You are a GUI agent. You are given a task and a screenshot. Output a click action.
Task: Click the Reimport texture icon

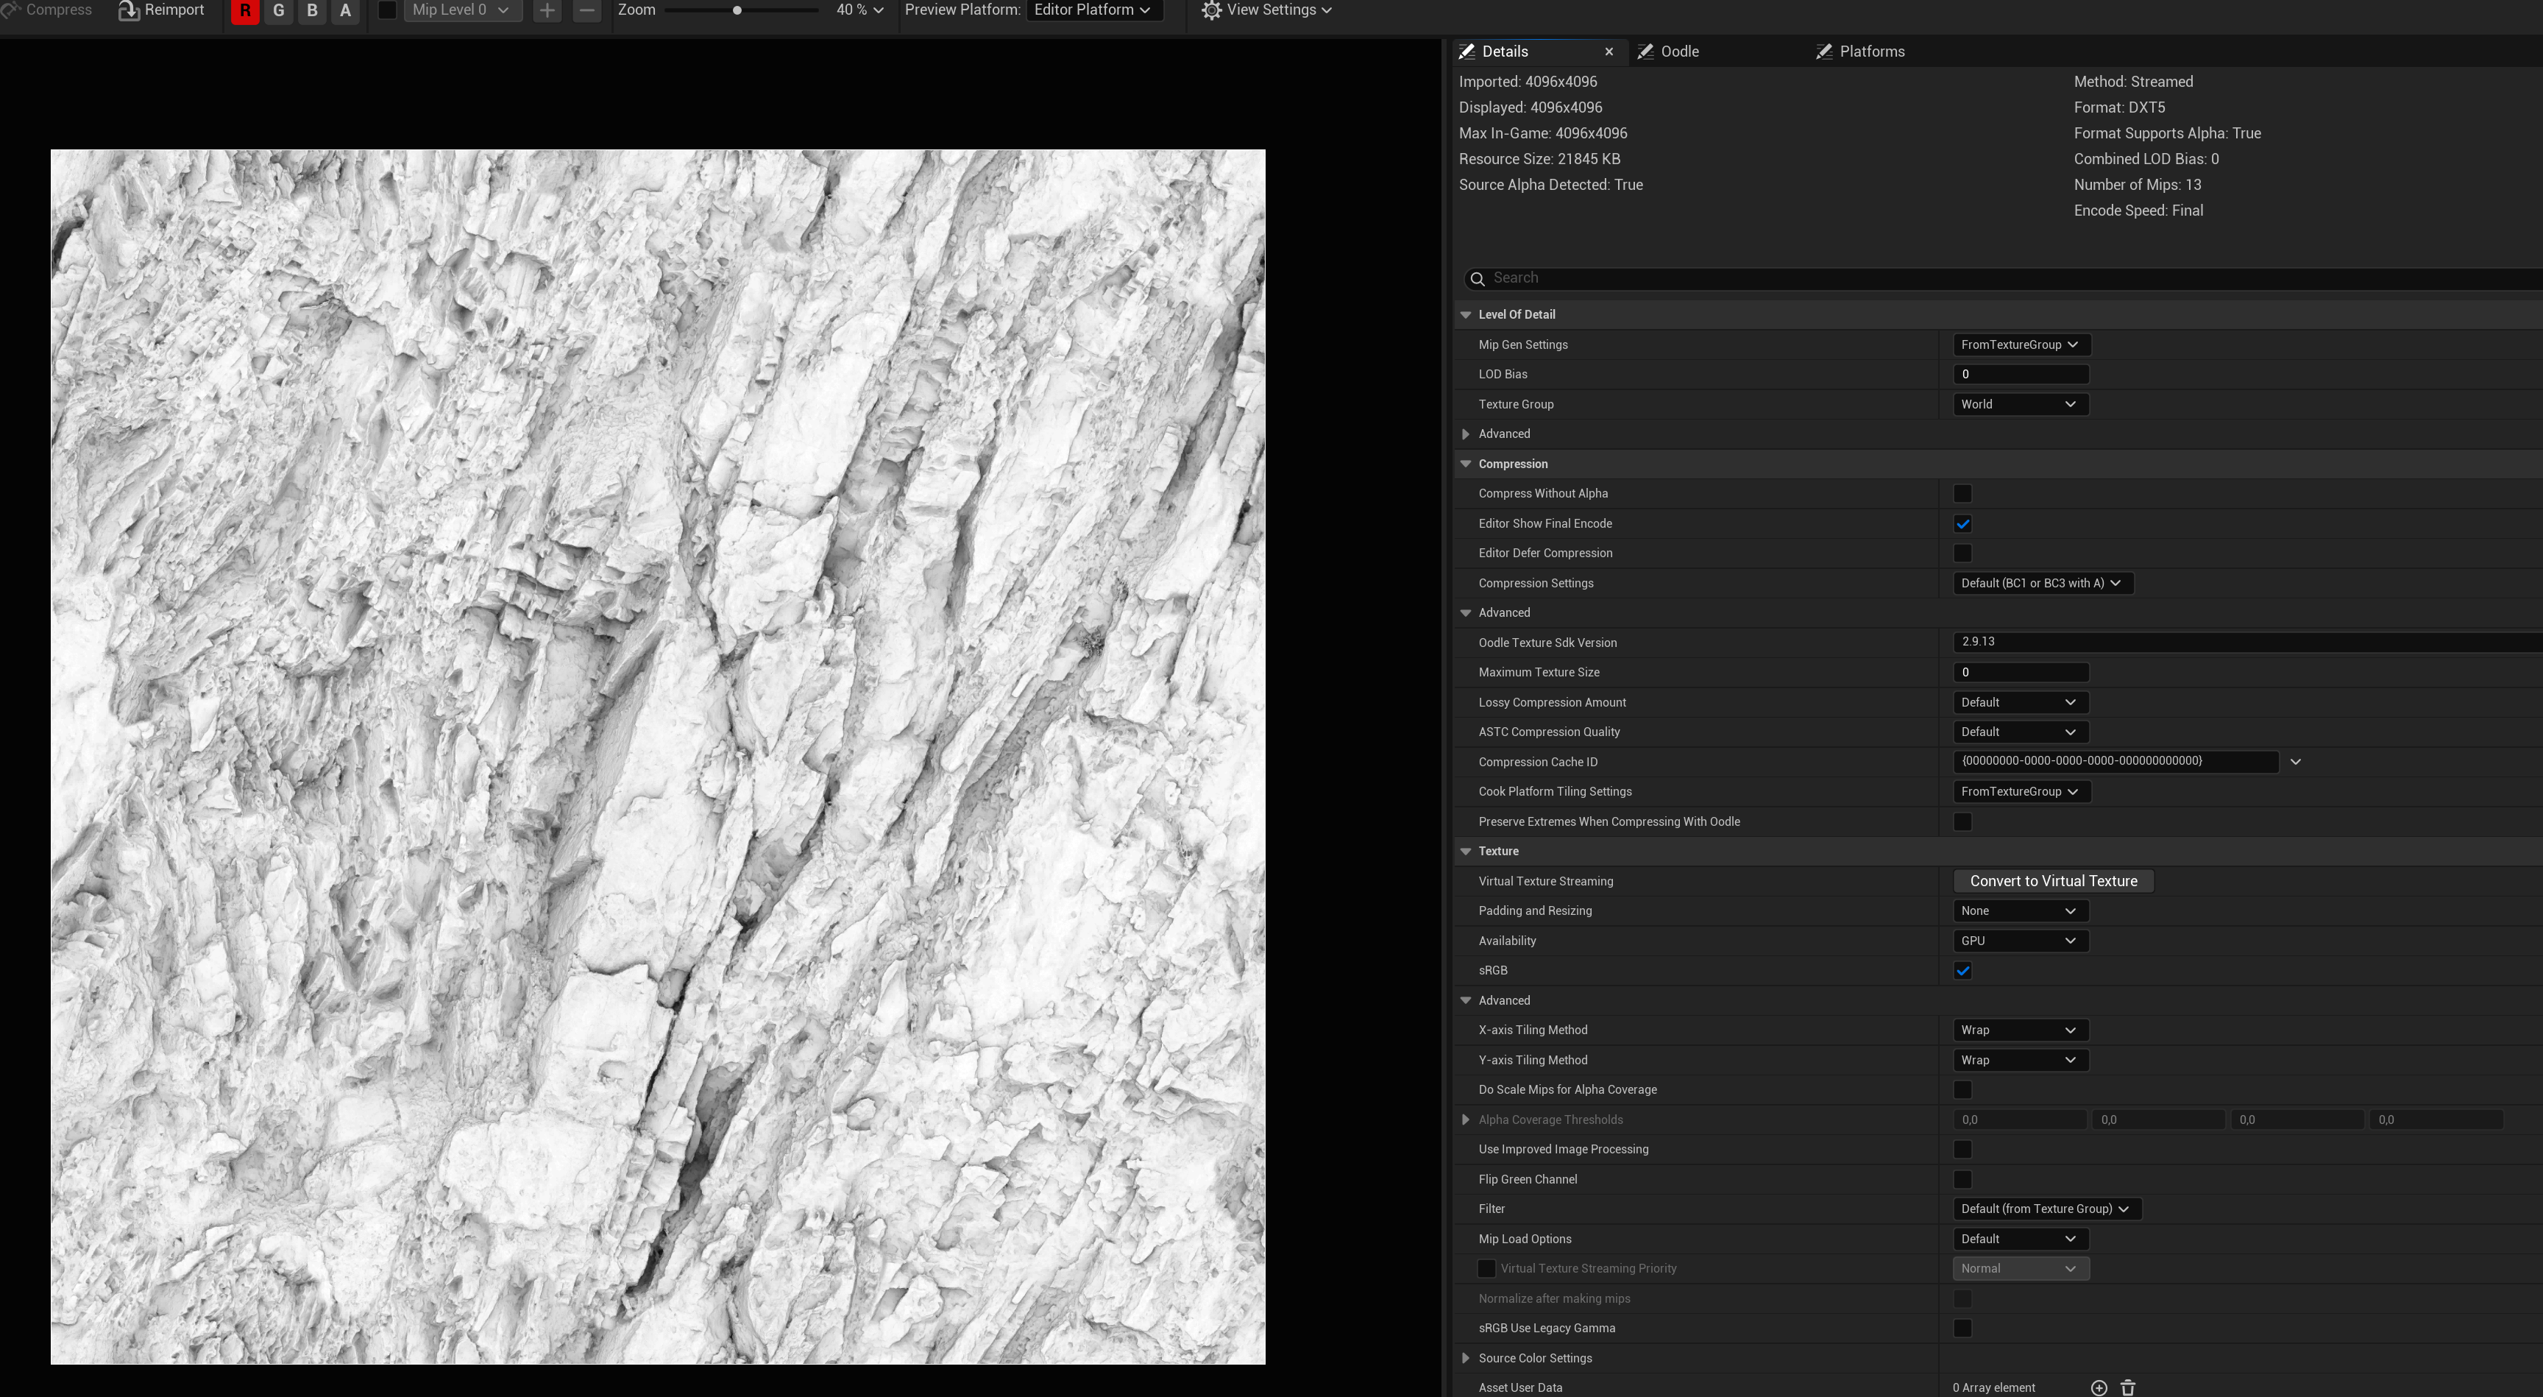pos(128,11)
